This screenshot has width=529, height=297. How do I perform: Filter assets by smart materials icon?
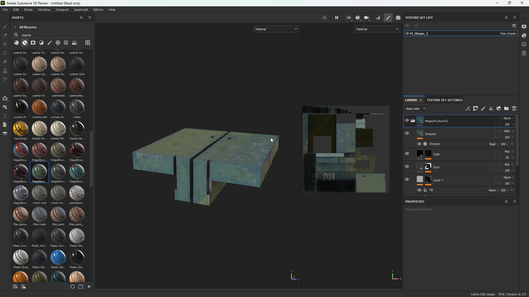pyautogui.click(x=25, y=43)
